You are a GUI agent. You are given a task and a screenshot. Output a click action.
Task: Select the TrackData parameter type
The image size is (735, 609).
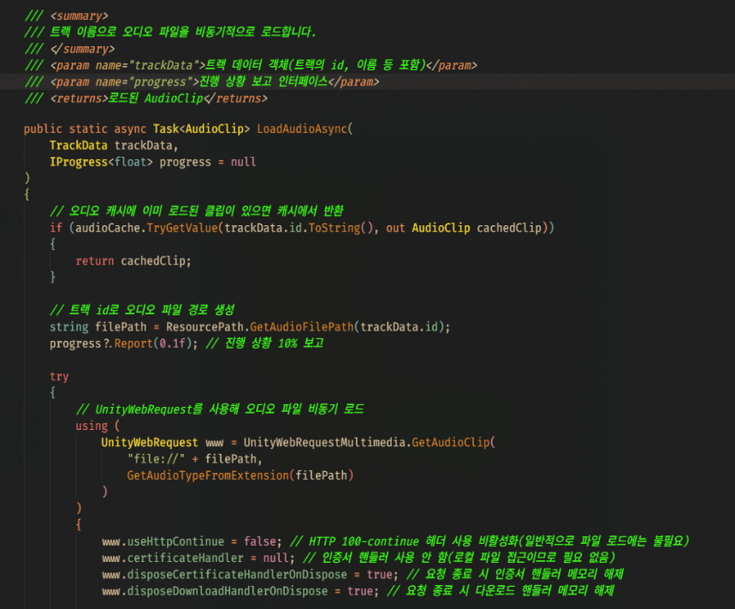tap(78, 146)
